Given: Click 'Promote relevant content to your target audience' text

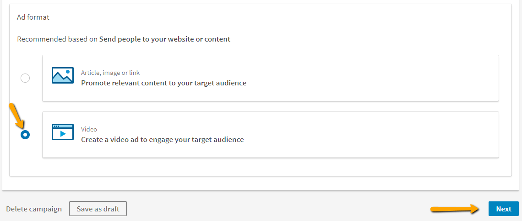Looking at the screenshot, I should click(x=163, y=83).
